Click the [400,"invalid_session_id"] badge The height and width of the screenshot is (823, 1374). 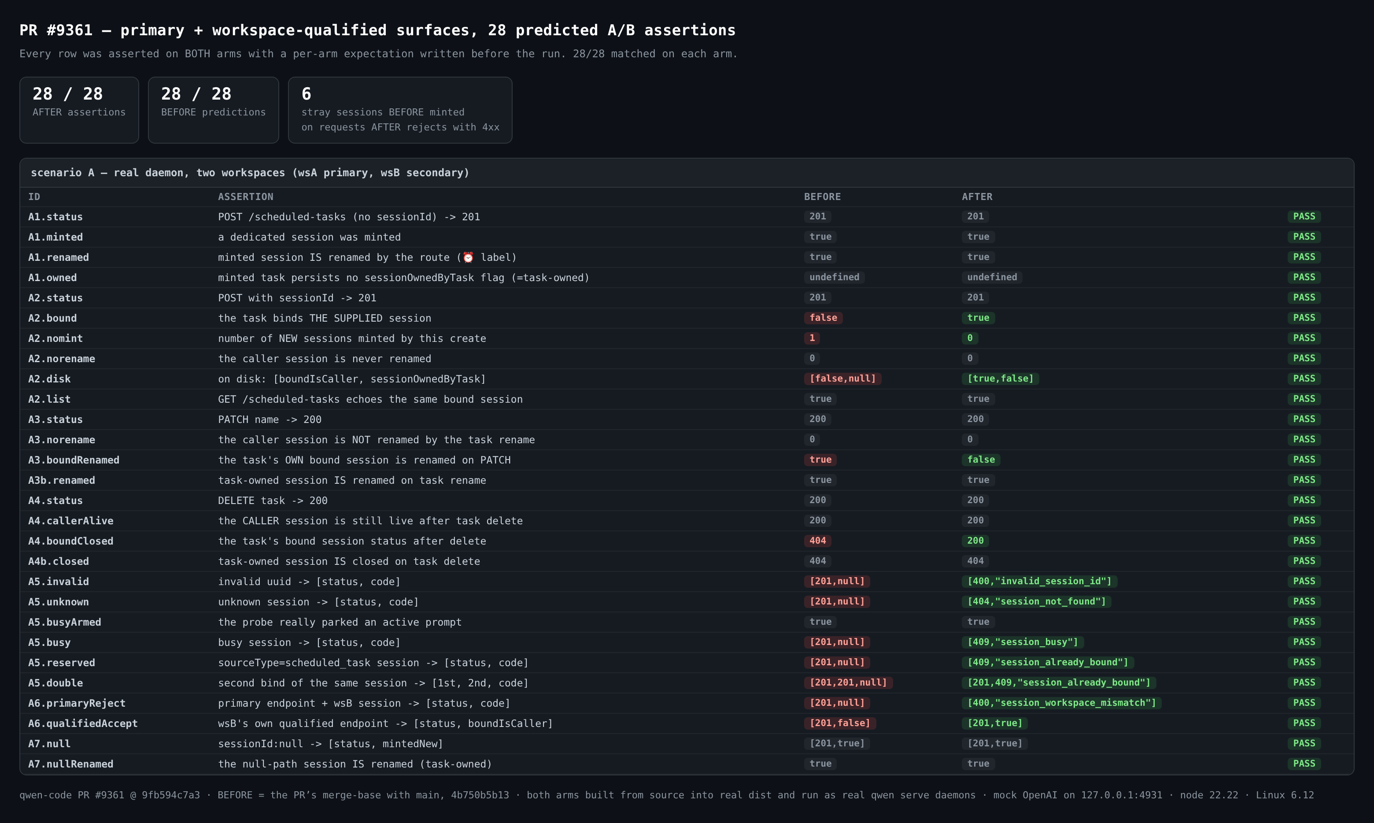[x=1039, y=581]
